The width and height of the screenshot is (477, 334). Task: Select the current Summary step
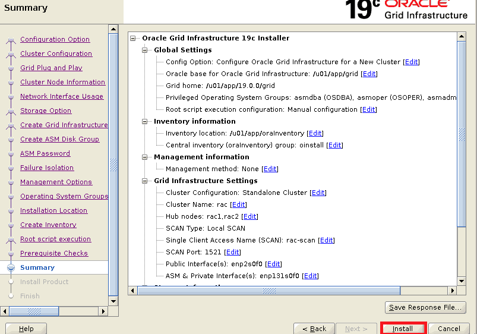click(37, 267)
